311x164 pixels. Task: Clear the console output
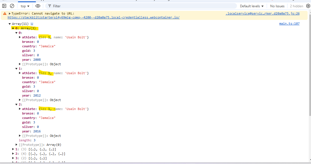pyautogui.click(x=12, y=6)
